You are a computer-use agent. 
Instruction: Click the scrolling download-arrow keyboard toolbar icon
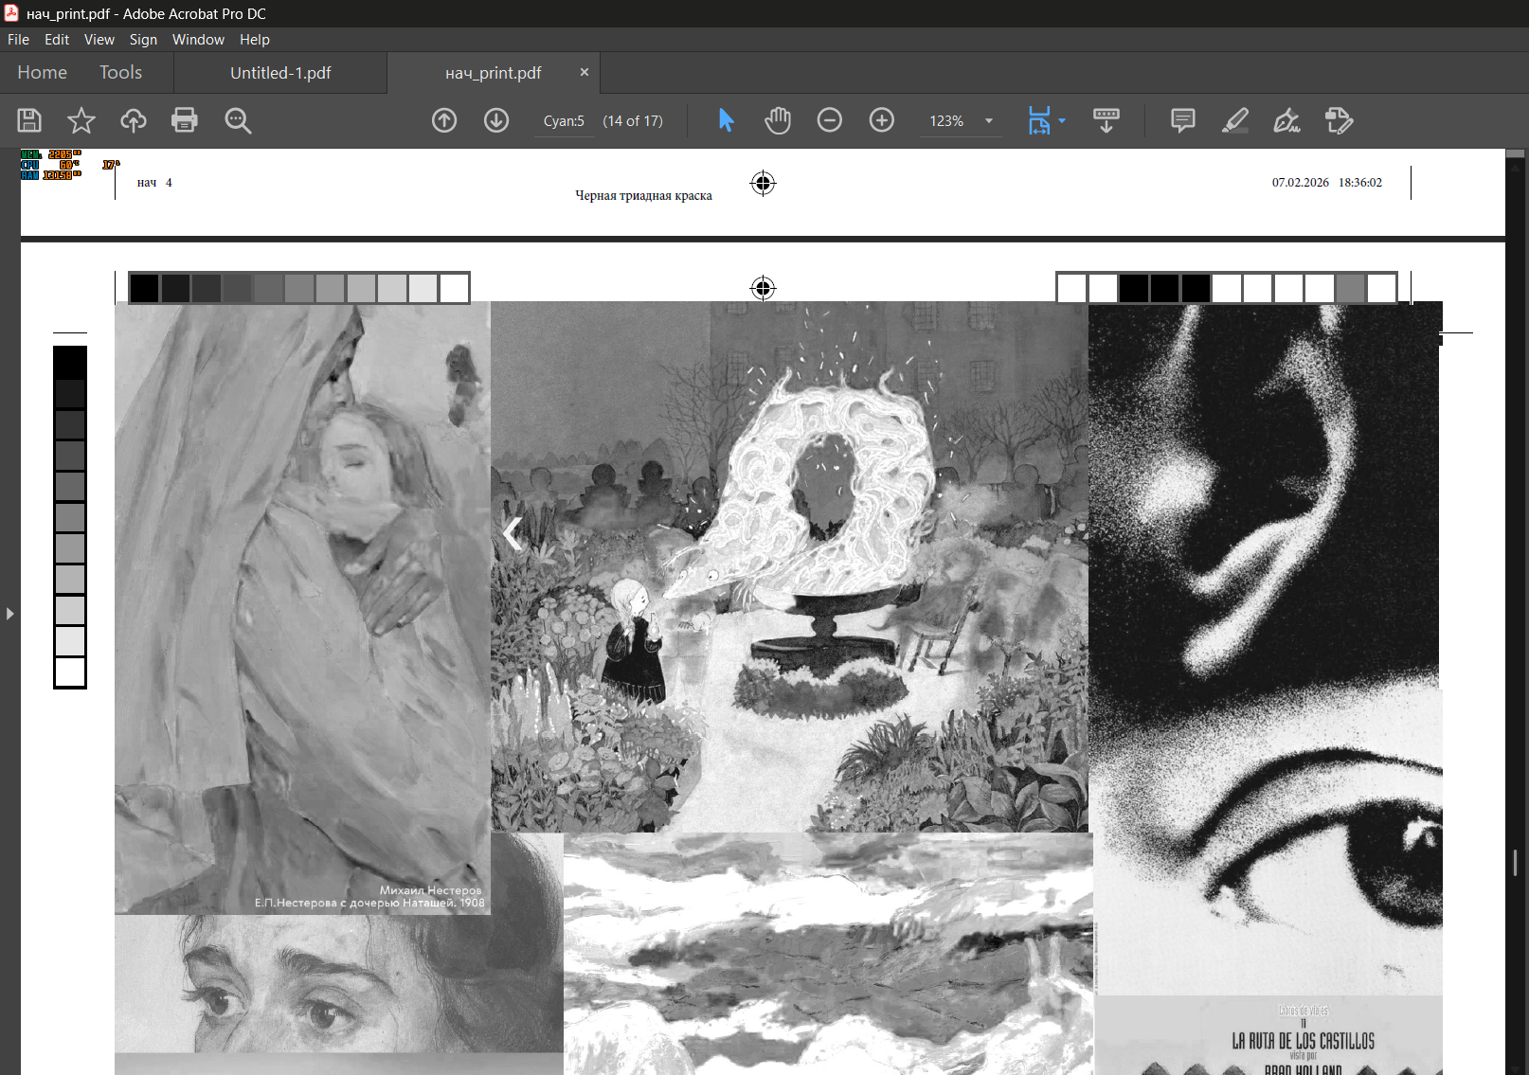coord(1106,120)
